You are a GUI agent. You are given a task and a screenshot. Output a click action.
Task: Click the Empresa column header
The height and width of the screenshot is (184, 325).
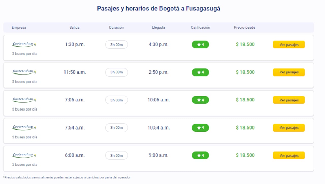tap(19, 27)
